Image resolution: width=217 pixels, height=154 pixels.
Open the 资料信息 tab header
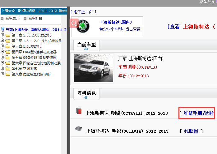86,94
